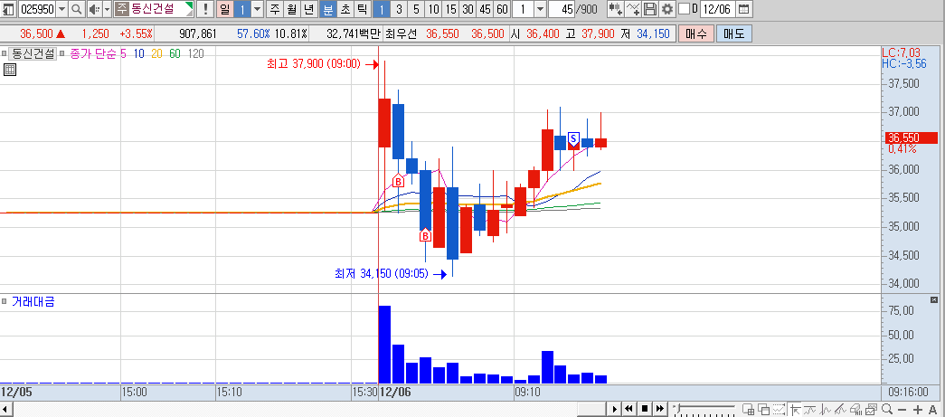
Task: Select 일 daily chart period
Action: (223, 8)
